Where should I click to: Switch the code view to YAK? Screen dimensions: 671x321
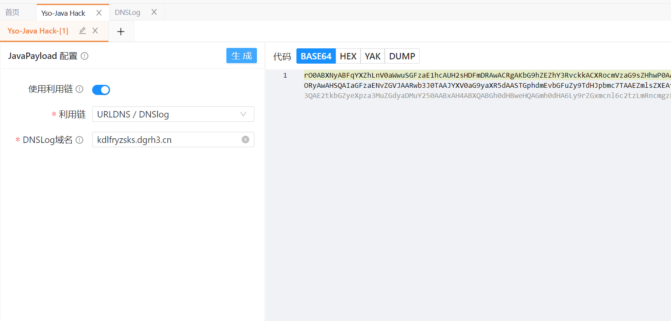tap(372, 56)
